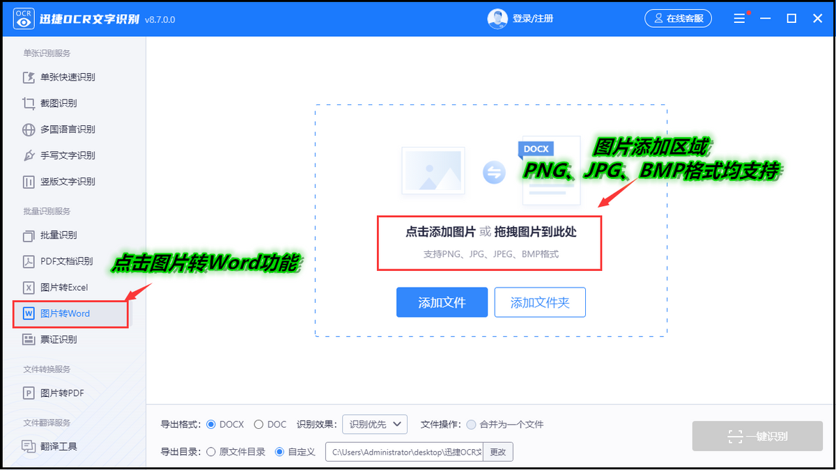Click the 图片转Excel X icon
The image size is (836, 470).
[x=29, y=288]
